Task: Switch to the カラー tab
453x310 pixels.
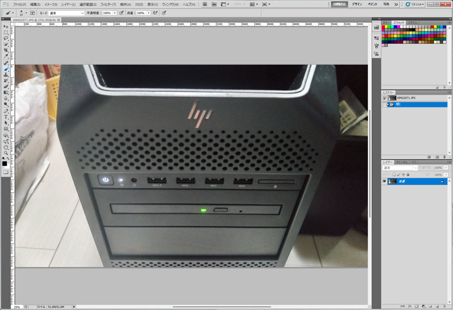Action: pos(386,23)
